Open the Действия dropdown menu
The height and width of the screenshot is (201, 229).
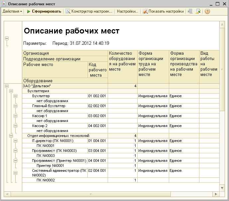pyautogui.click(x=12, y=11)
